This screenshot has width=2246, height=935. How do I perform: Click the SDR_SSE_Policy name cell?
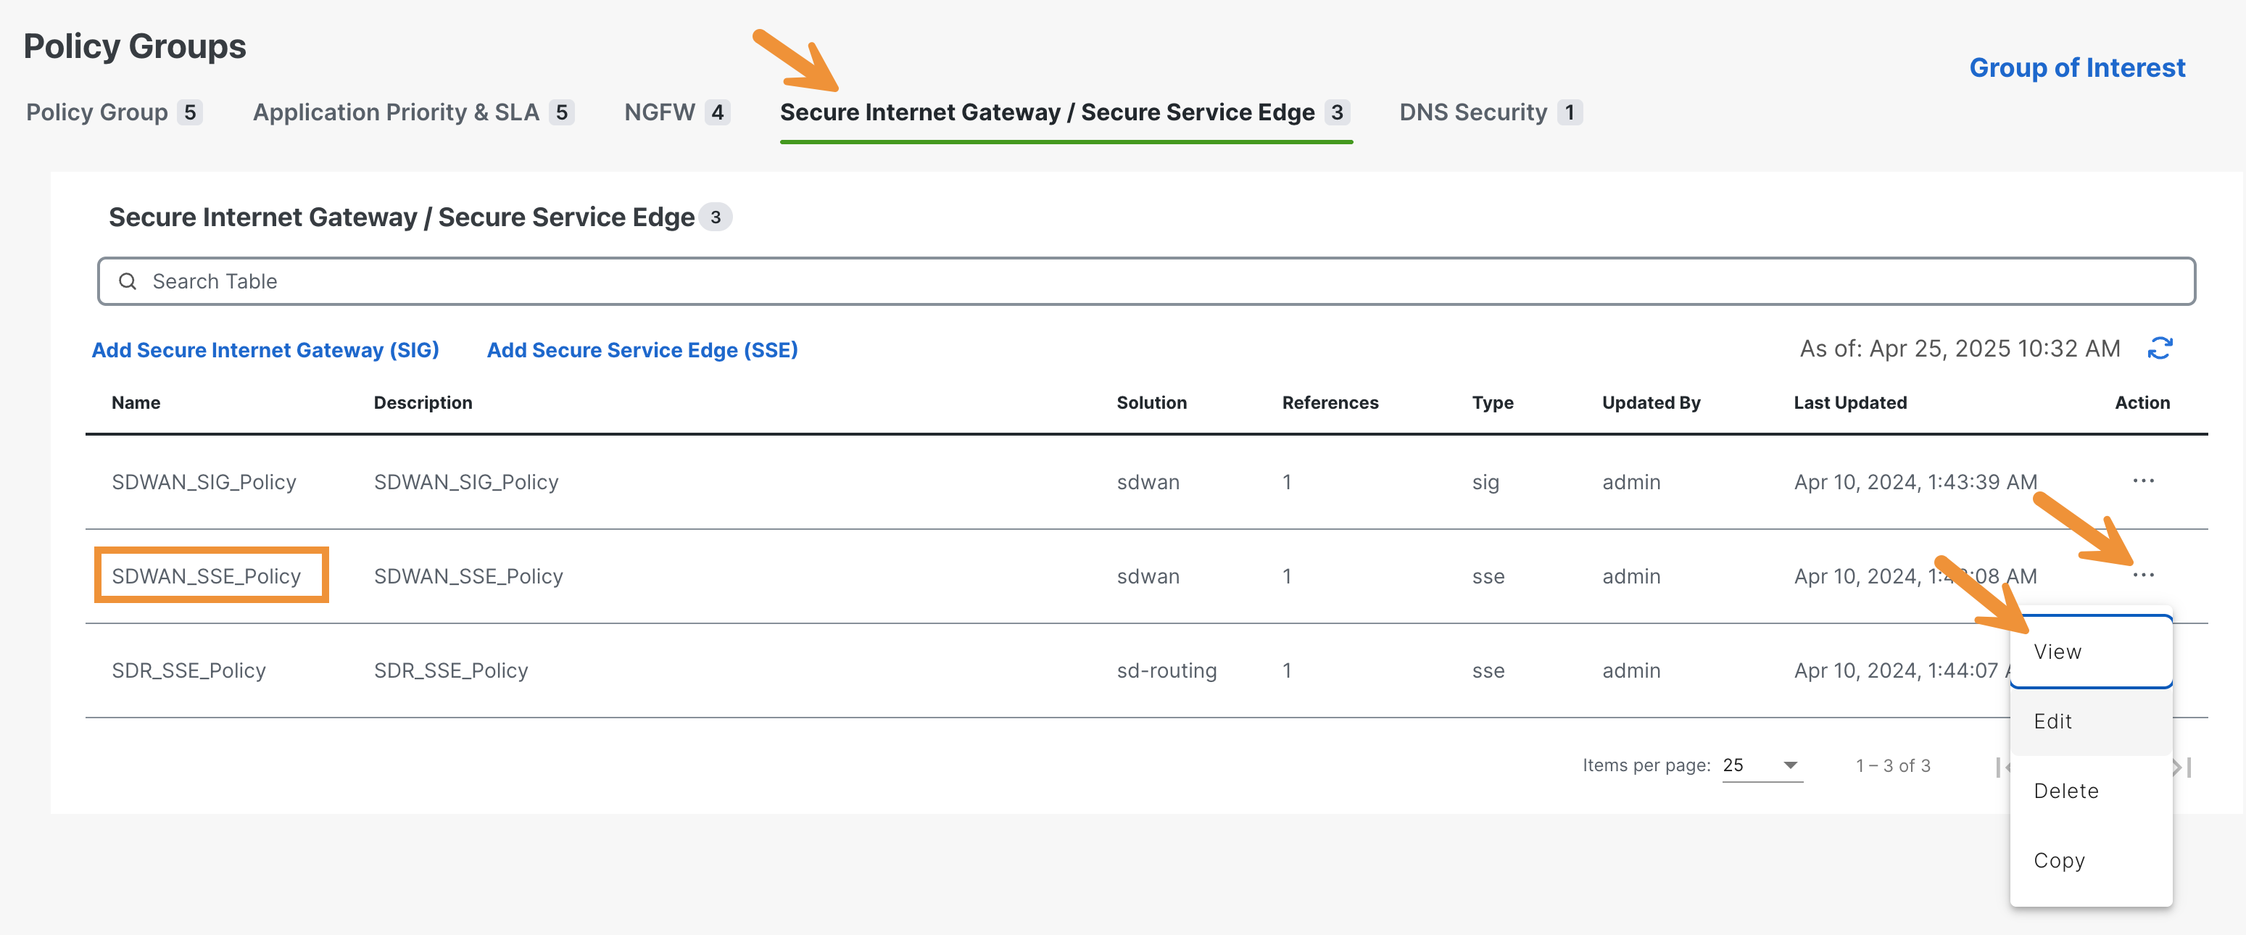point(188,670)
